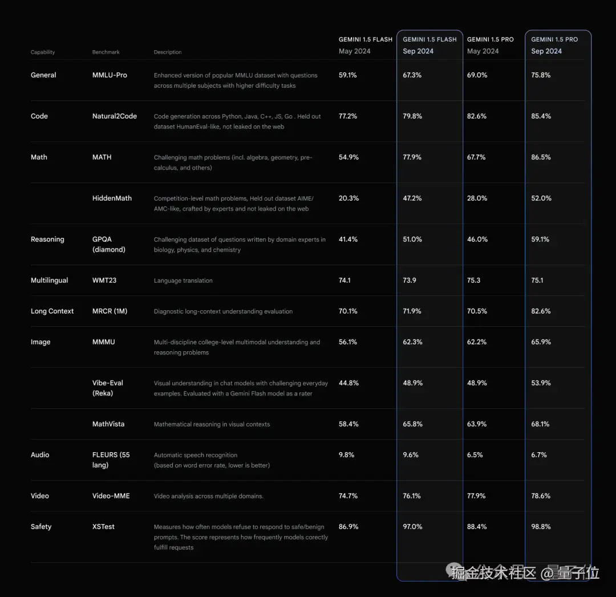616x597 pixels.
Task: Select MMLU-Pro score 67.3%
Action: pyautogui.click(x=412, y=75)
